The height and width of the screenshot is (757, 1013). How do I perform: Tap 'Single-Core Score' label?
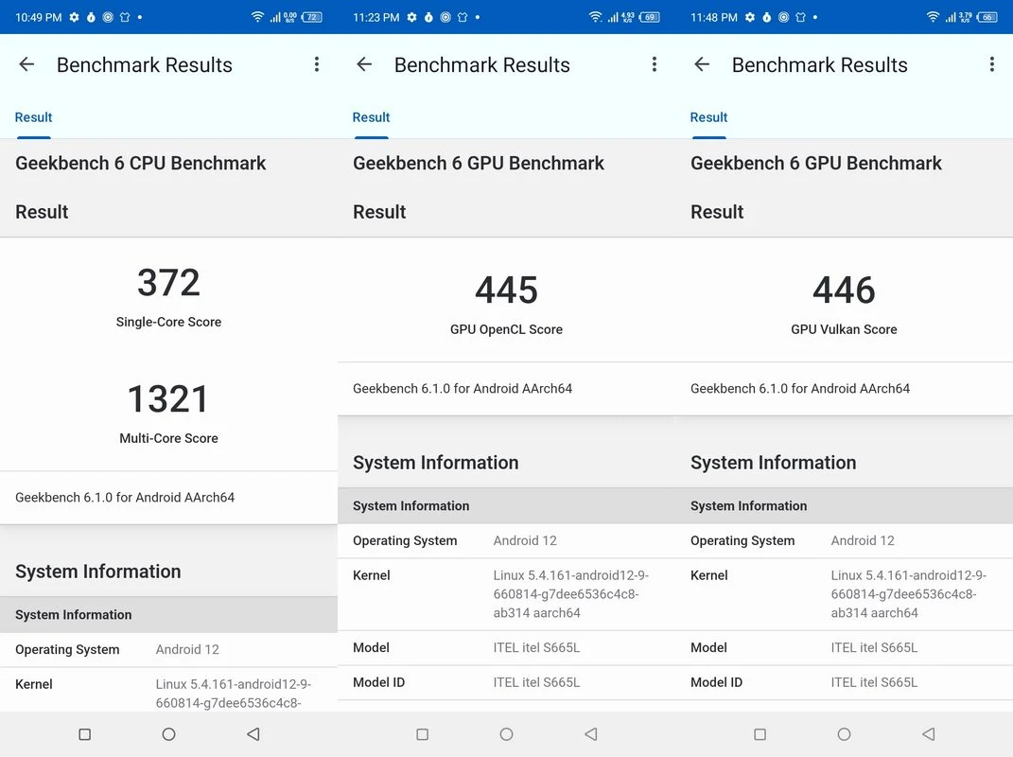(x=168, y=322)
